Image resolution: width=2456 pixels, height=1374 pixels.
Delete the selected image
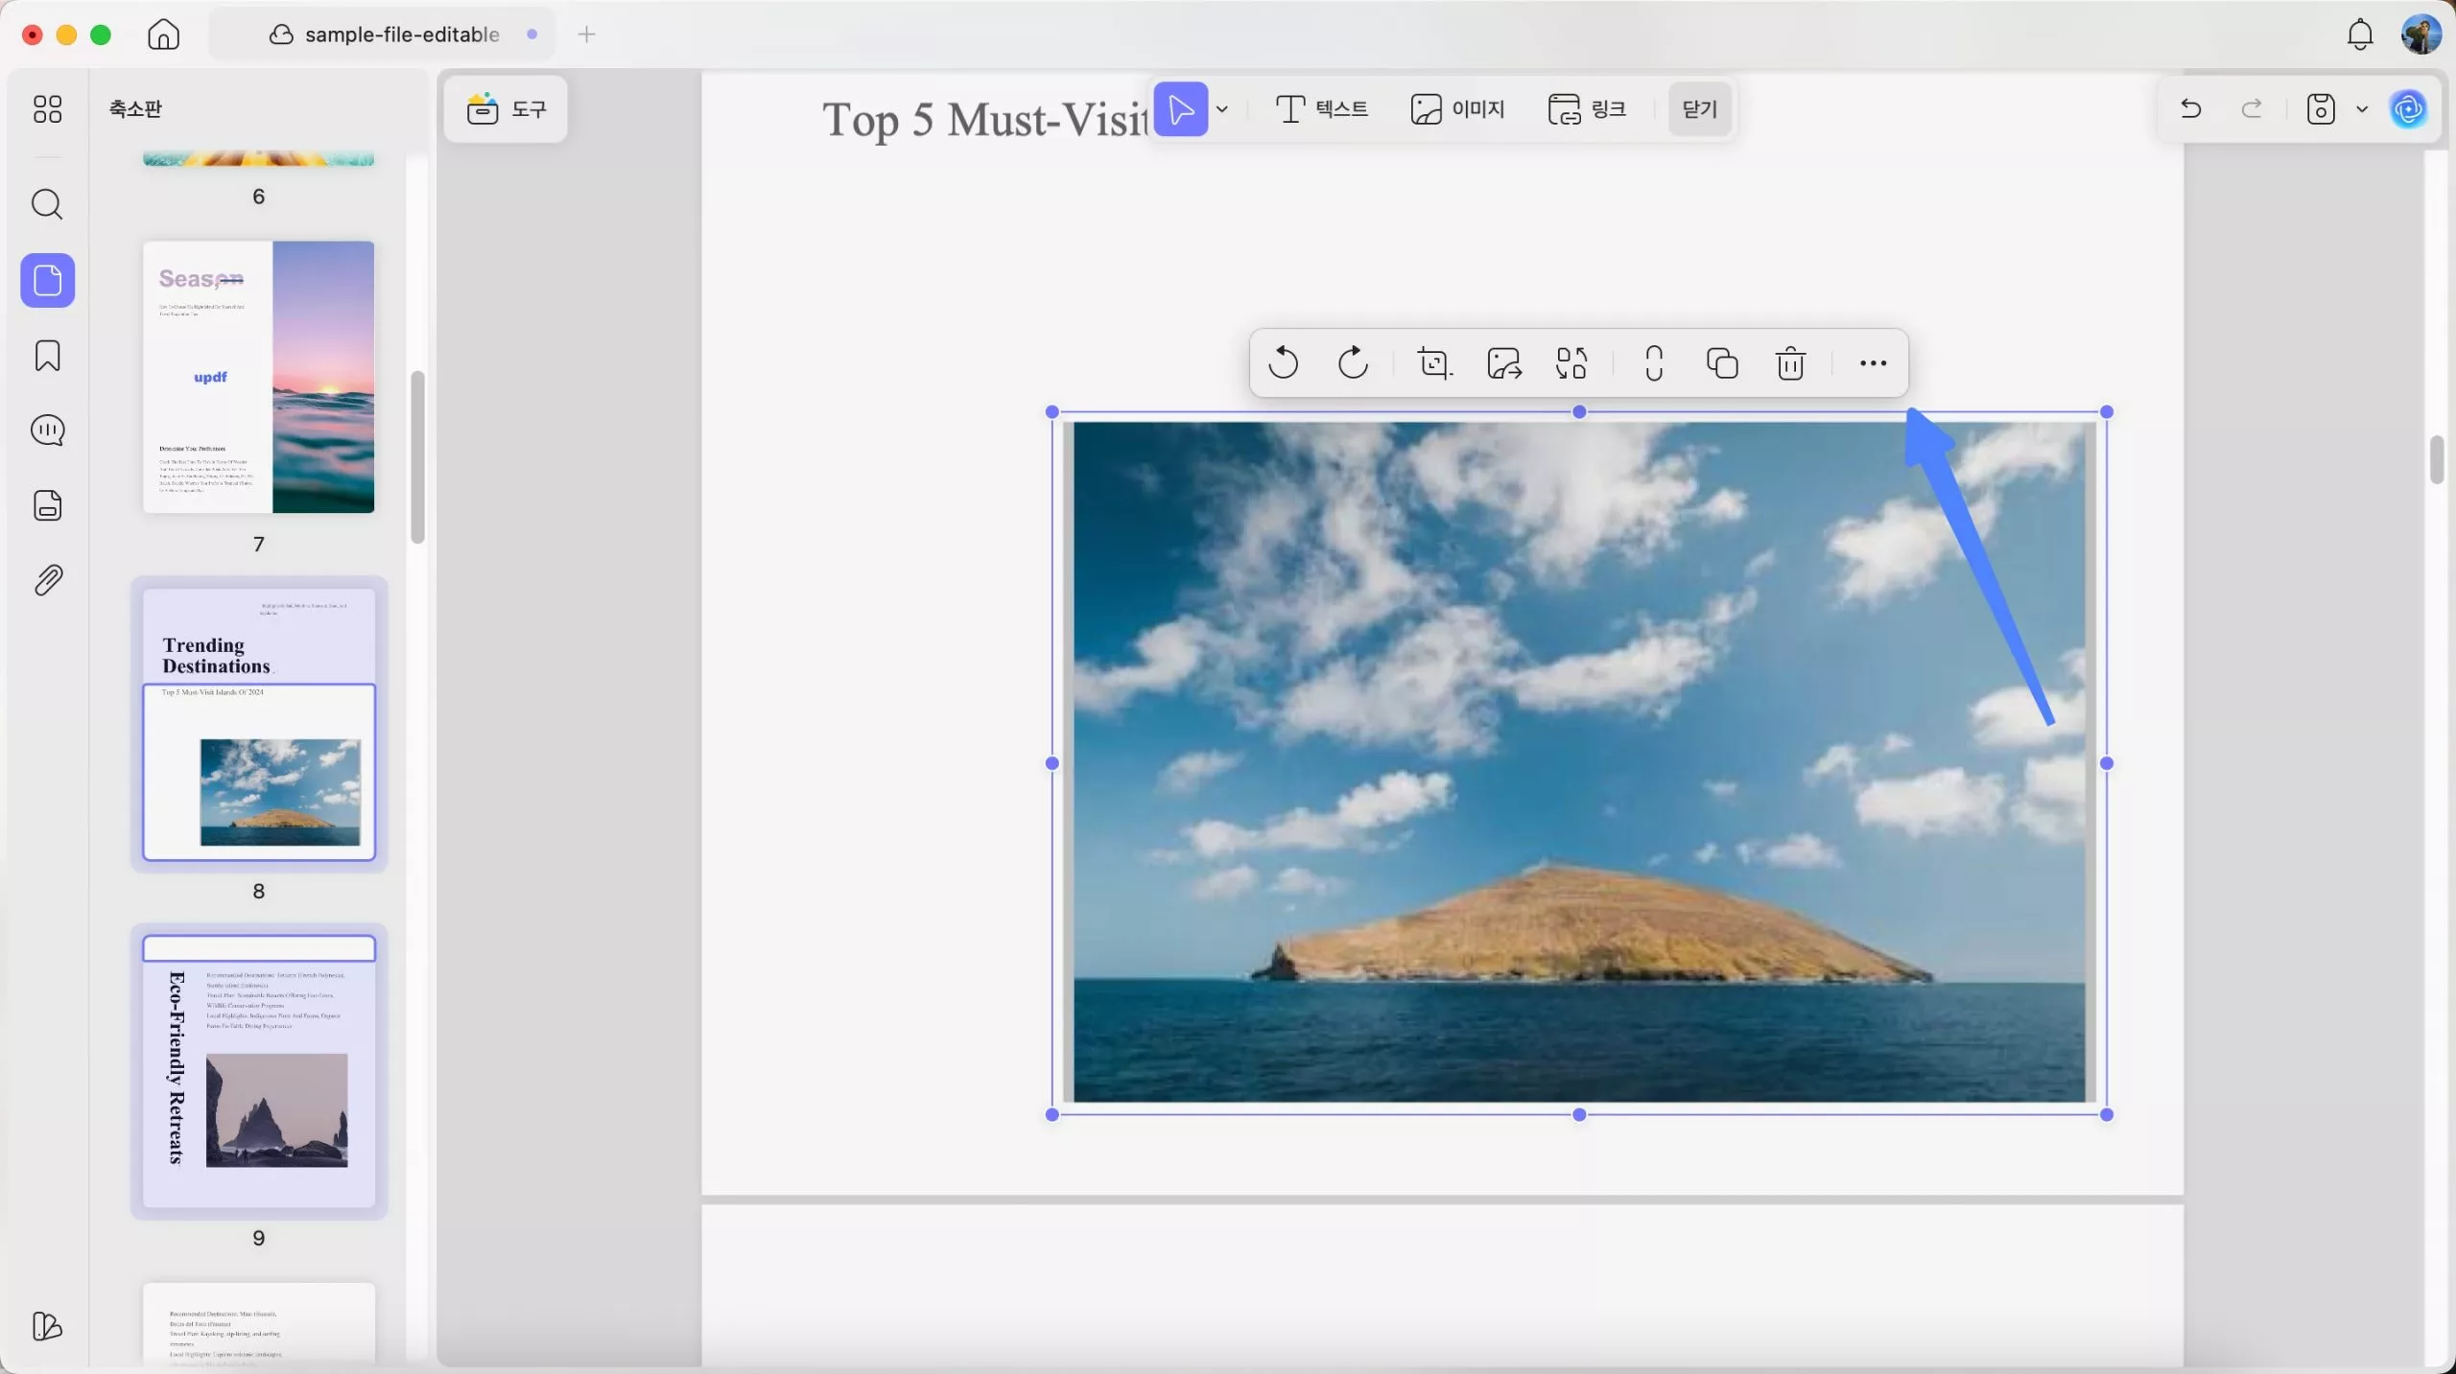[1790, 363]
